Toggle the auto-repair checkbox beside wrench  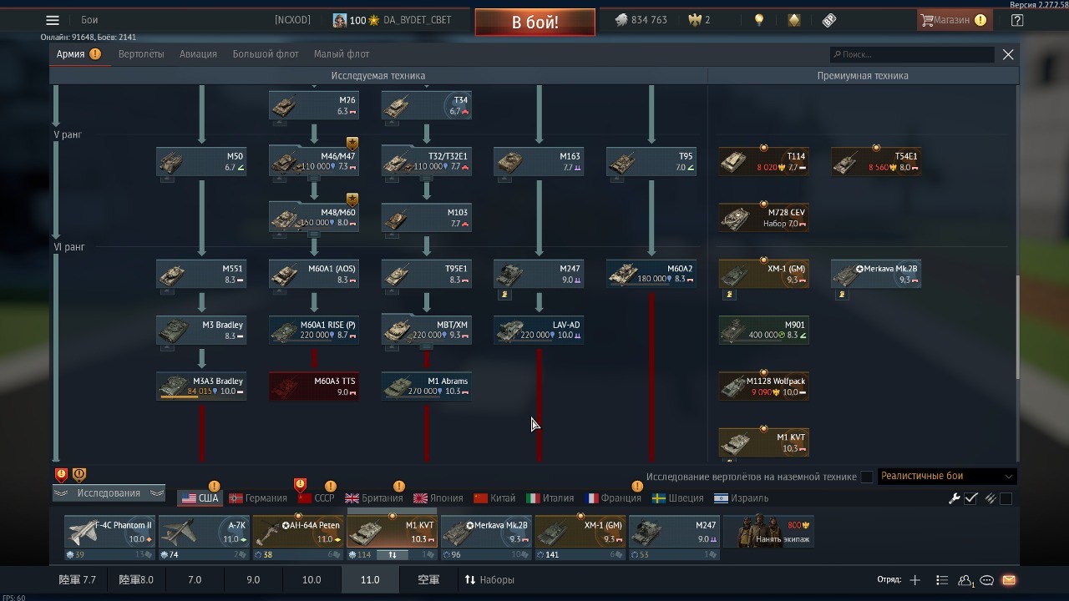tap(970, 498)
